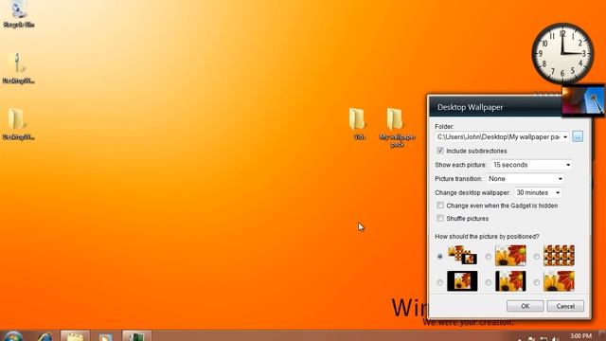The image size is (606, 341).
Task: Select the desktop folder icon with a pen
Action: point(18,68)
